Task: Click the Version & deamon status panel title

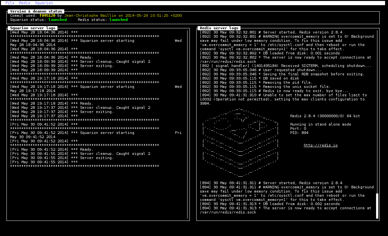Action: pyautogui.click(x=36, y=11)
